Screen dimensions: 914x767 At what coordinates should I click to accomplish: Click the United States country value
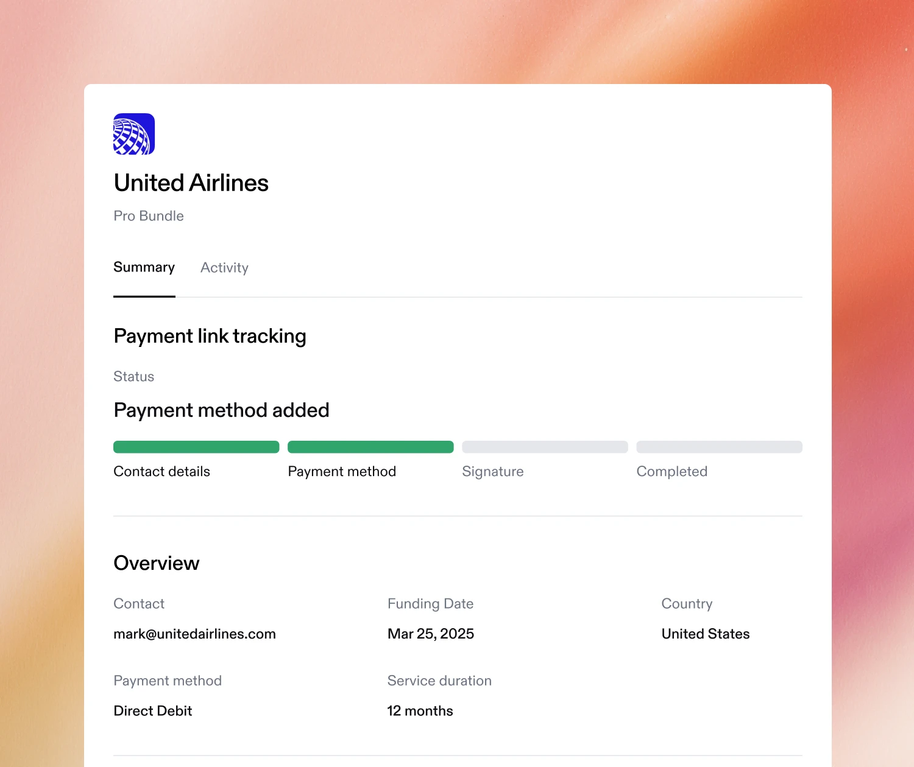706,634
